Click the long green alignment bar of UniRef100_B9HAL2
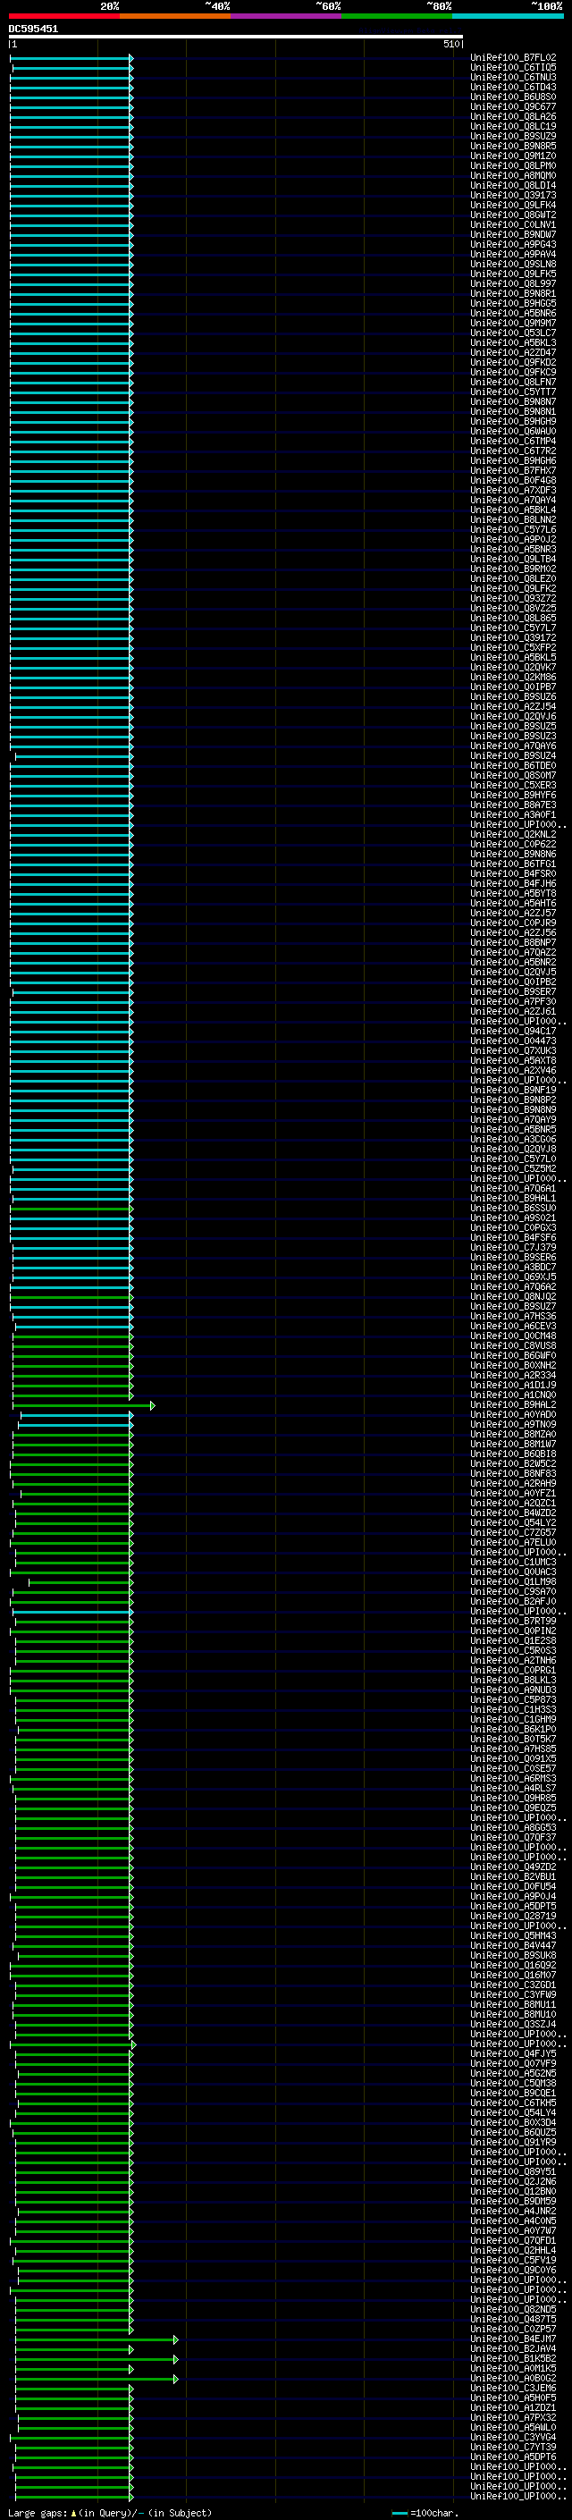The height and width of the screenshot is (2520, 572). 83,1406
